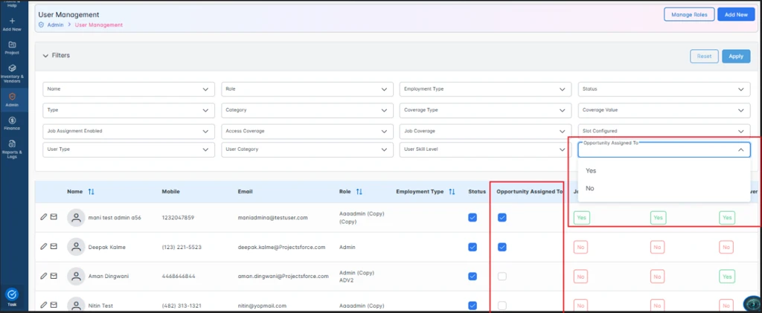Click the Apply filters button
This screenshot has width=762, height=313.
(735, 56)
